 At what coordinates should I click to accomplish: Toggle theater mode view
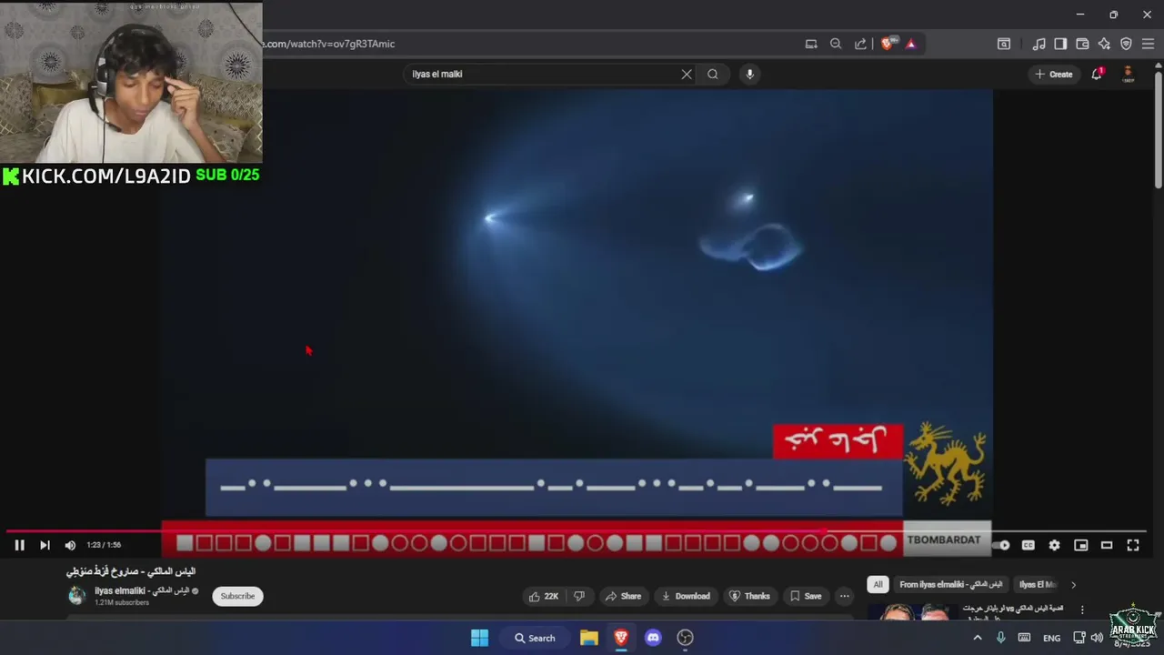point(1107,545)
